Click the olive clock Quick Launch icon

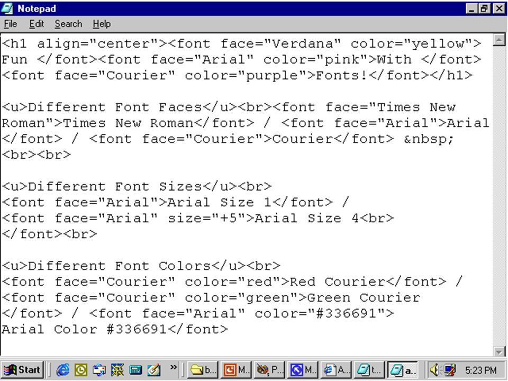click(x=80, y=370)
